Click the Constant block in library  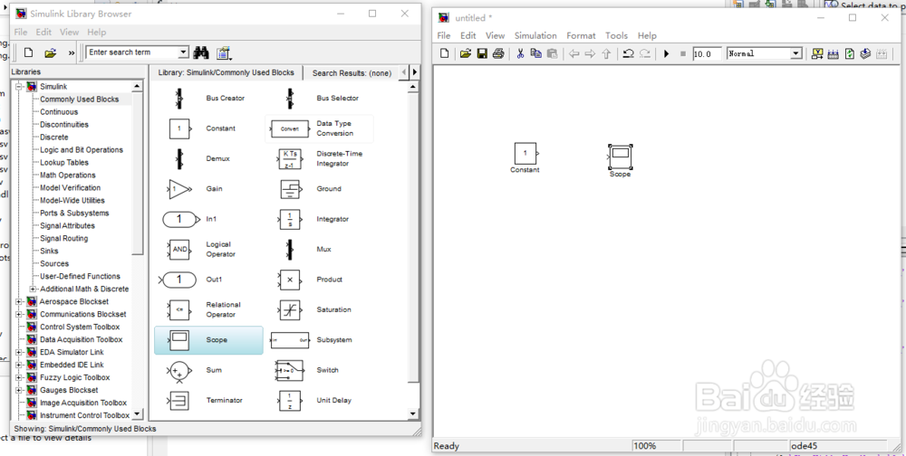click(179, 128)
